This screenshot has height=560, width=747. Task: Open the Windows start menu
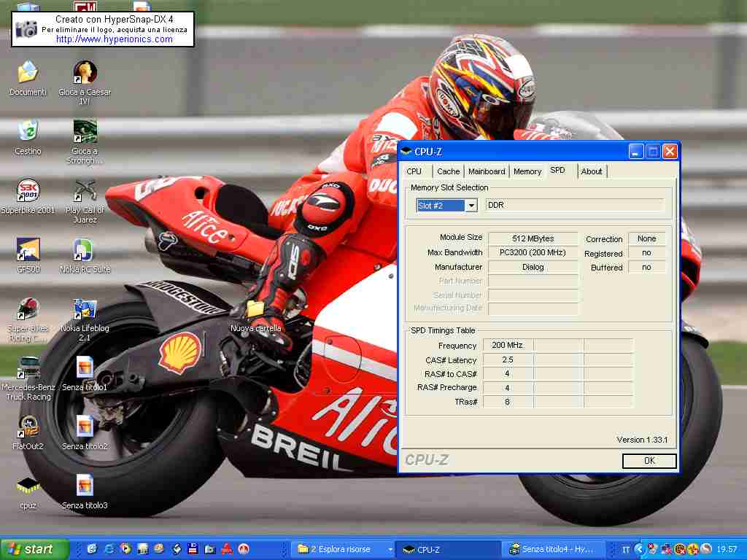34,549
